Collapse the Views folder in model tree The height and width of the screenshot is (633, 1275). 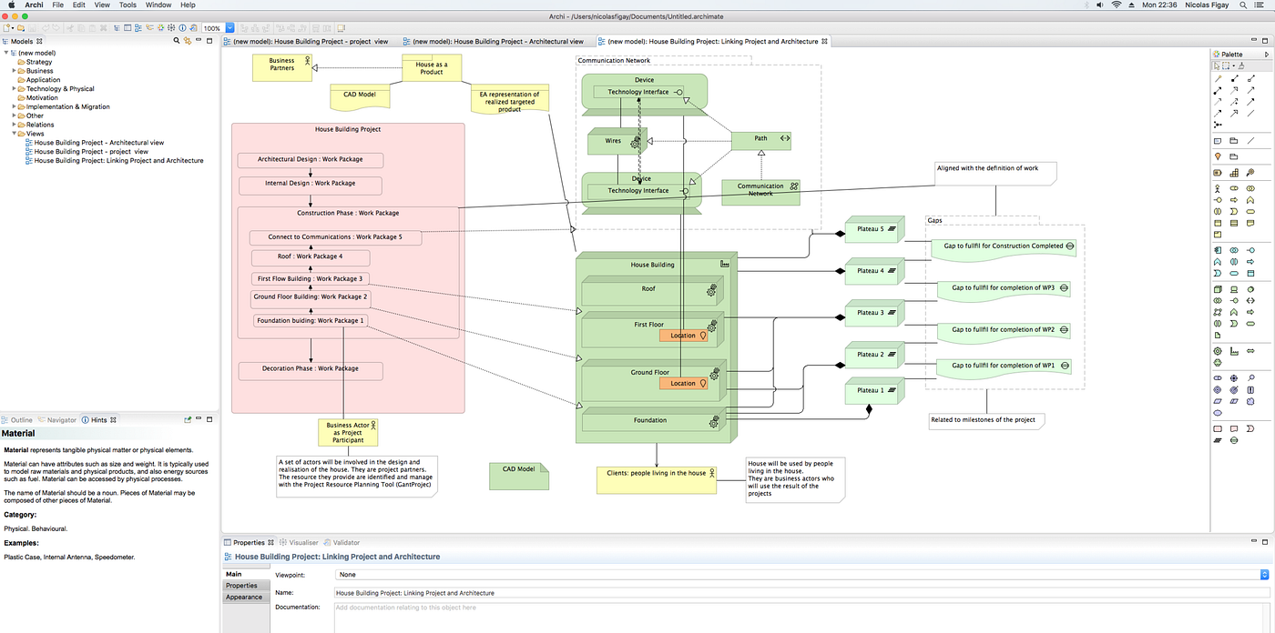[x=15, y=134]
